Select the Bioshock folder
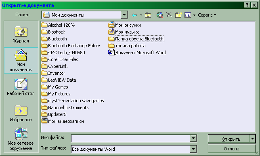Viewport: 260px width, 156px height. 53,32
